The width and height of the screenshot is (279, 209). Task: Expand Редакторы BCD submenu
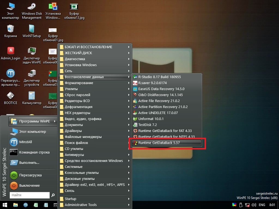click(x=95, y=101)
